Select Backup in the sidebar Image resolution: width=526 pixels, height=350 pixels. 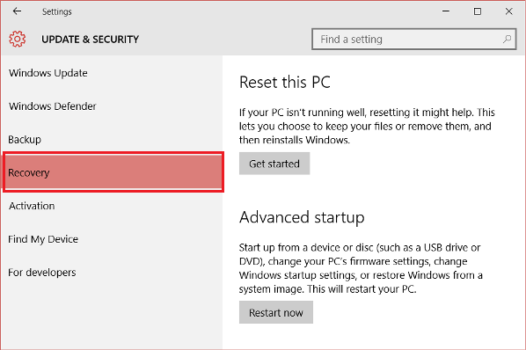click(25, 139)
